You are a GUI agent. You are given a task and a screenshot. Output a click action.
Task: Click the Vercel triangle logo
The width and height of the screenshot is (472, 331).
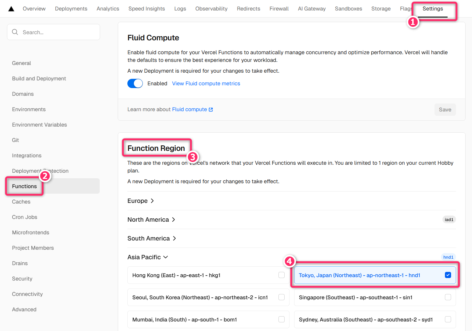click(11, 9)
